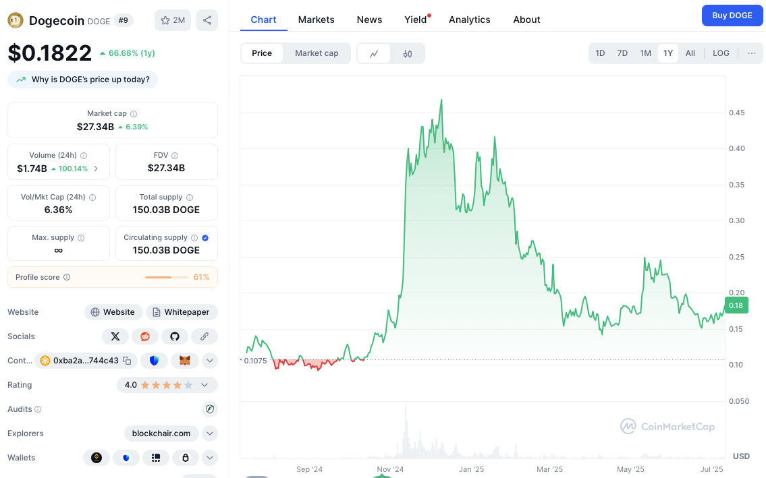Set chart range to 1Y
This screenshot has width=766, height=478.
click(x=668, y=53)
